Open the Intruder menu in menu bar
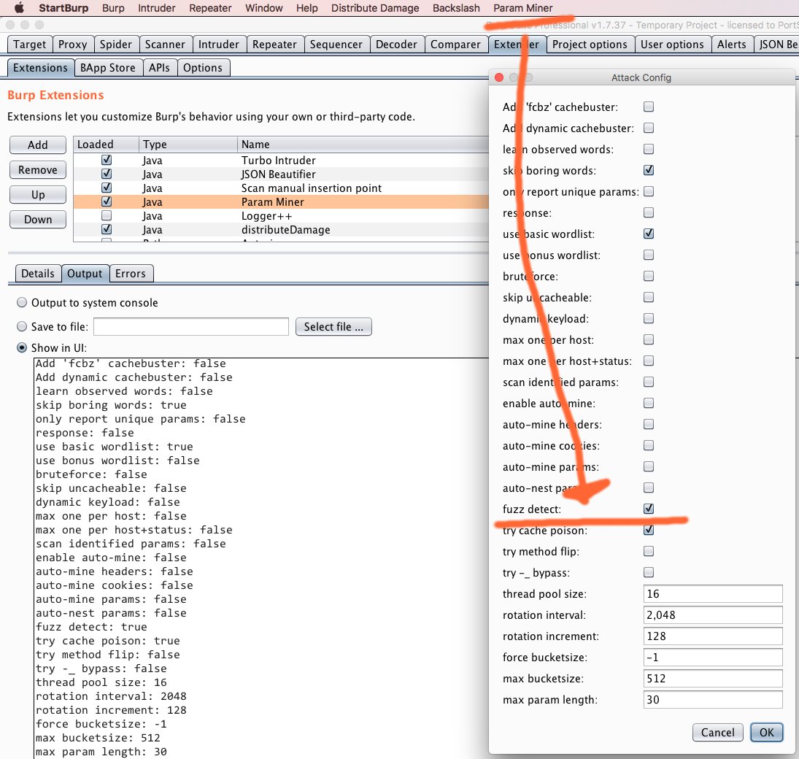Screen dimensions: 799x759 (x=156, y=8)
